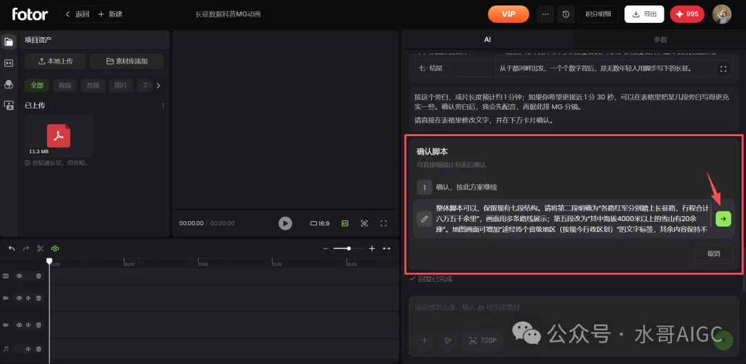746x364 pixels.
Task: Adjust the timeline zoom slider handle
Action: point(349,249)
